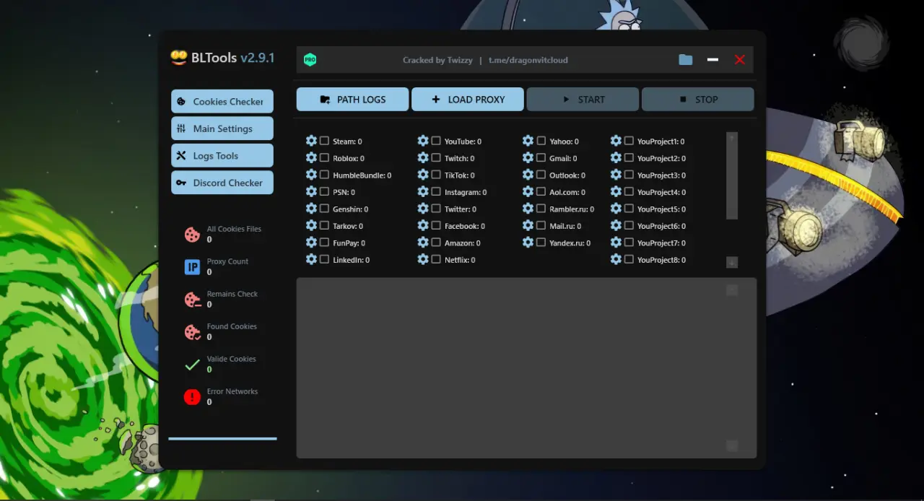Open settings gear for Twitter
This screenshot has height=501, width=924.
point(423,209)
